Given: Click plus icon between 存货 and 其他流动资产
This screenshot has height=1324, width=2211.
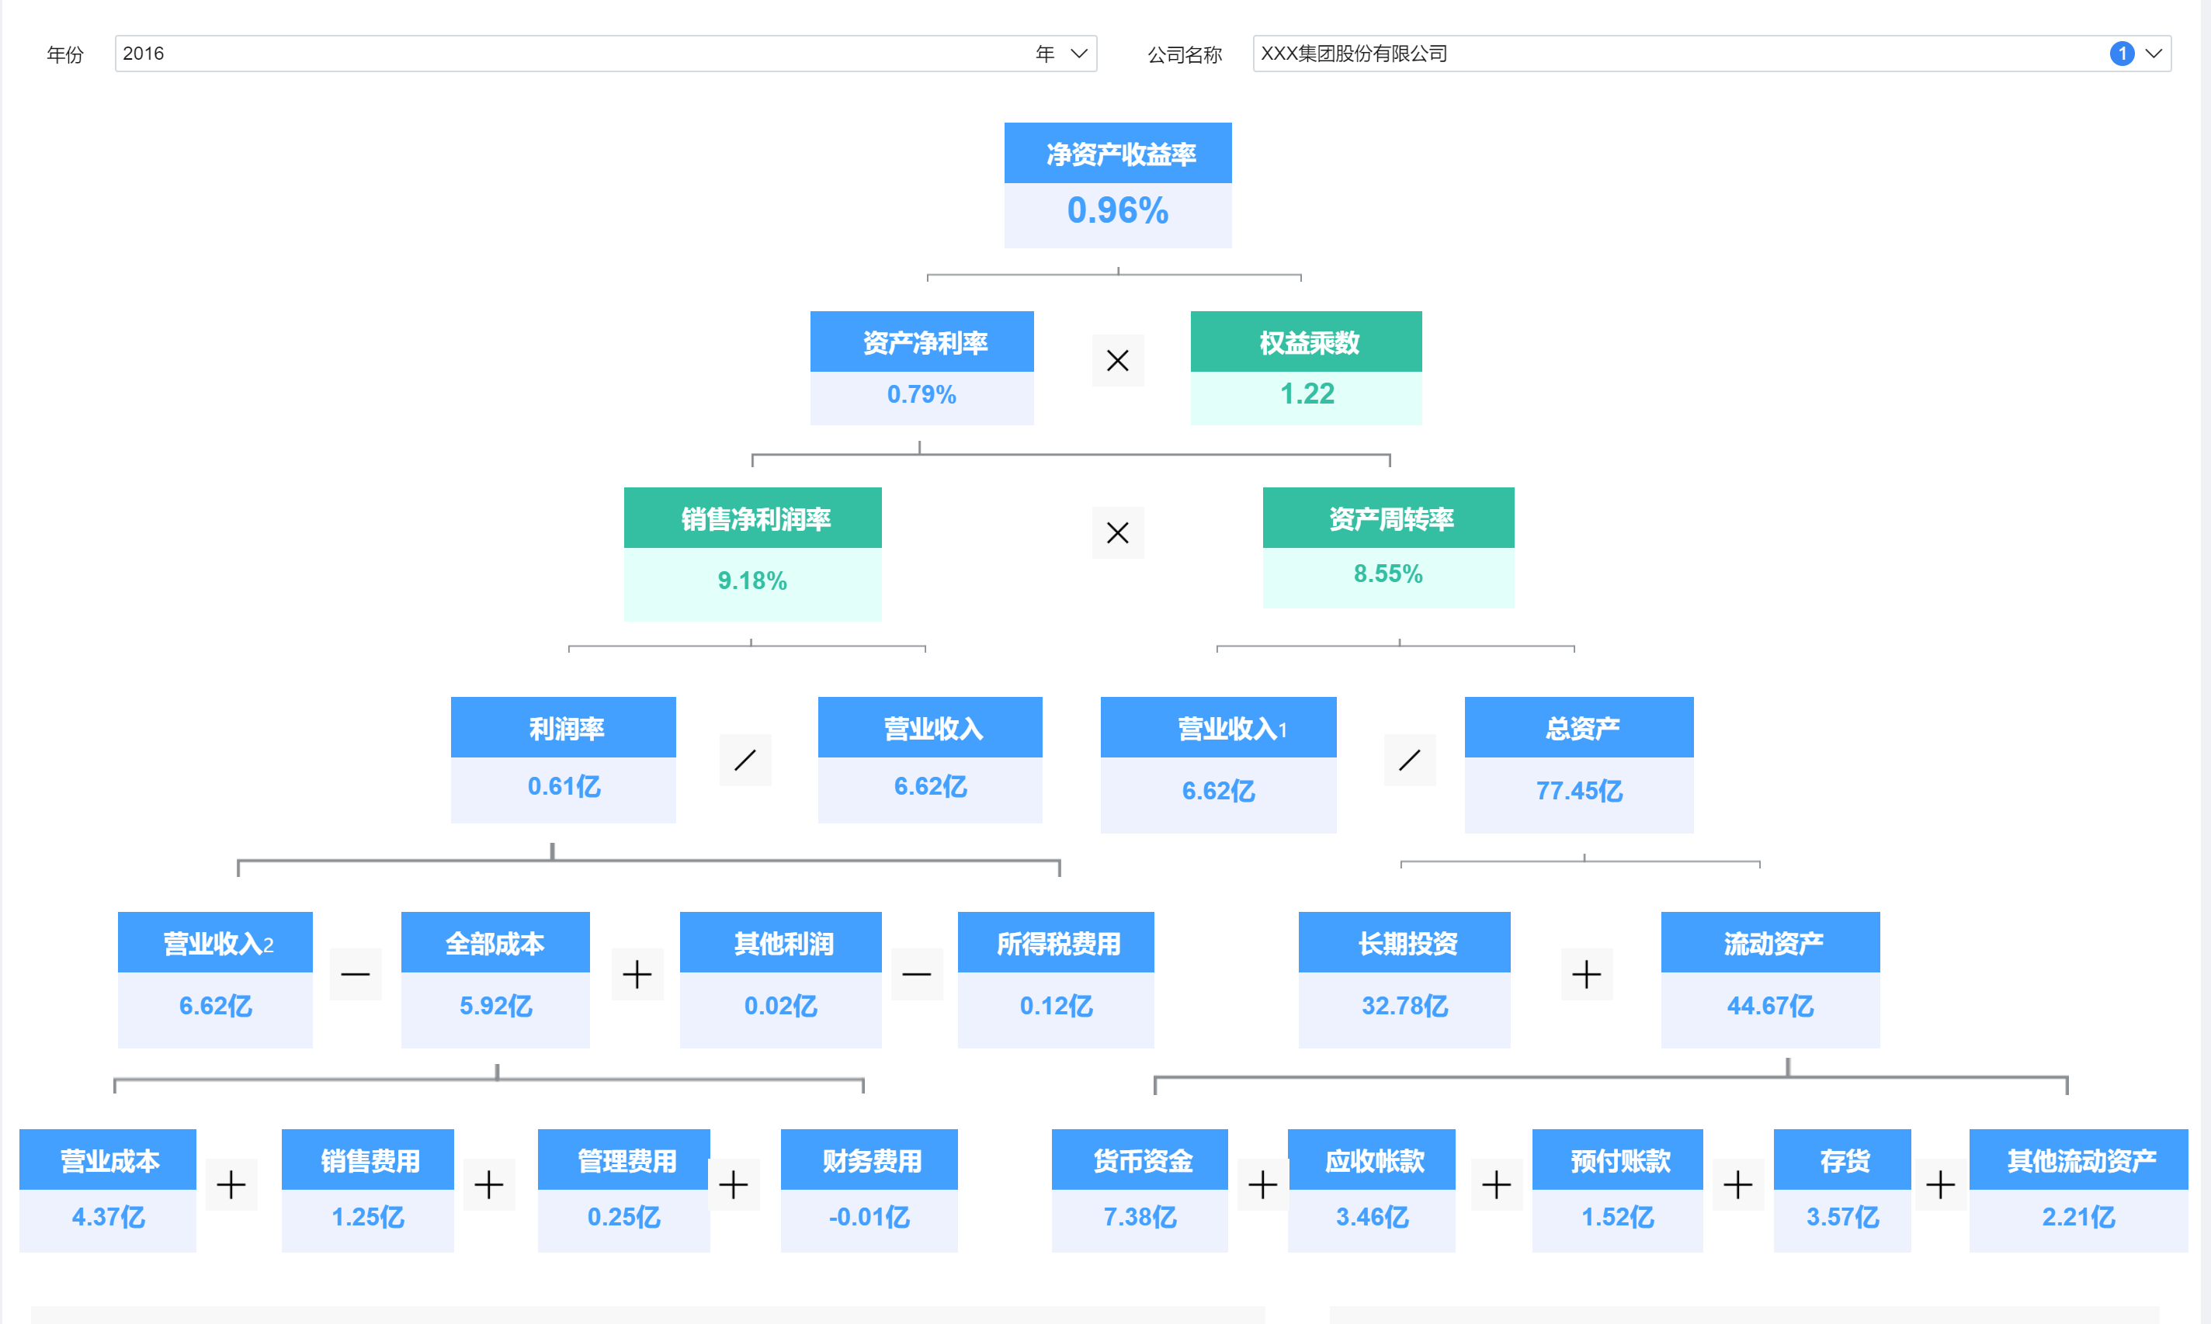Looking at the screenshot, I should pos(1940,1185).
